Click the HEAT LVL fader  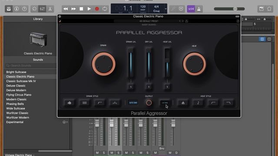(x=167, y=63)
